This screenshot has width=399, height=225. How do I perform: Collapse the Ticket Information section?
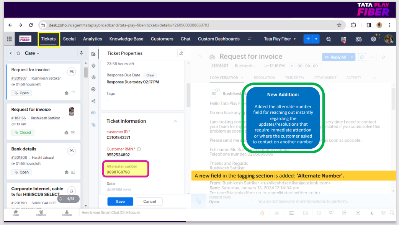click(x=175, y=121)
